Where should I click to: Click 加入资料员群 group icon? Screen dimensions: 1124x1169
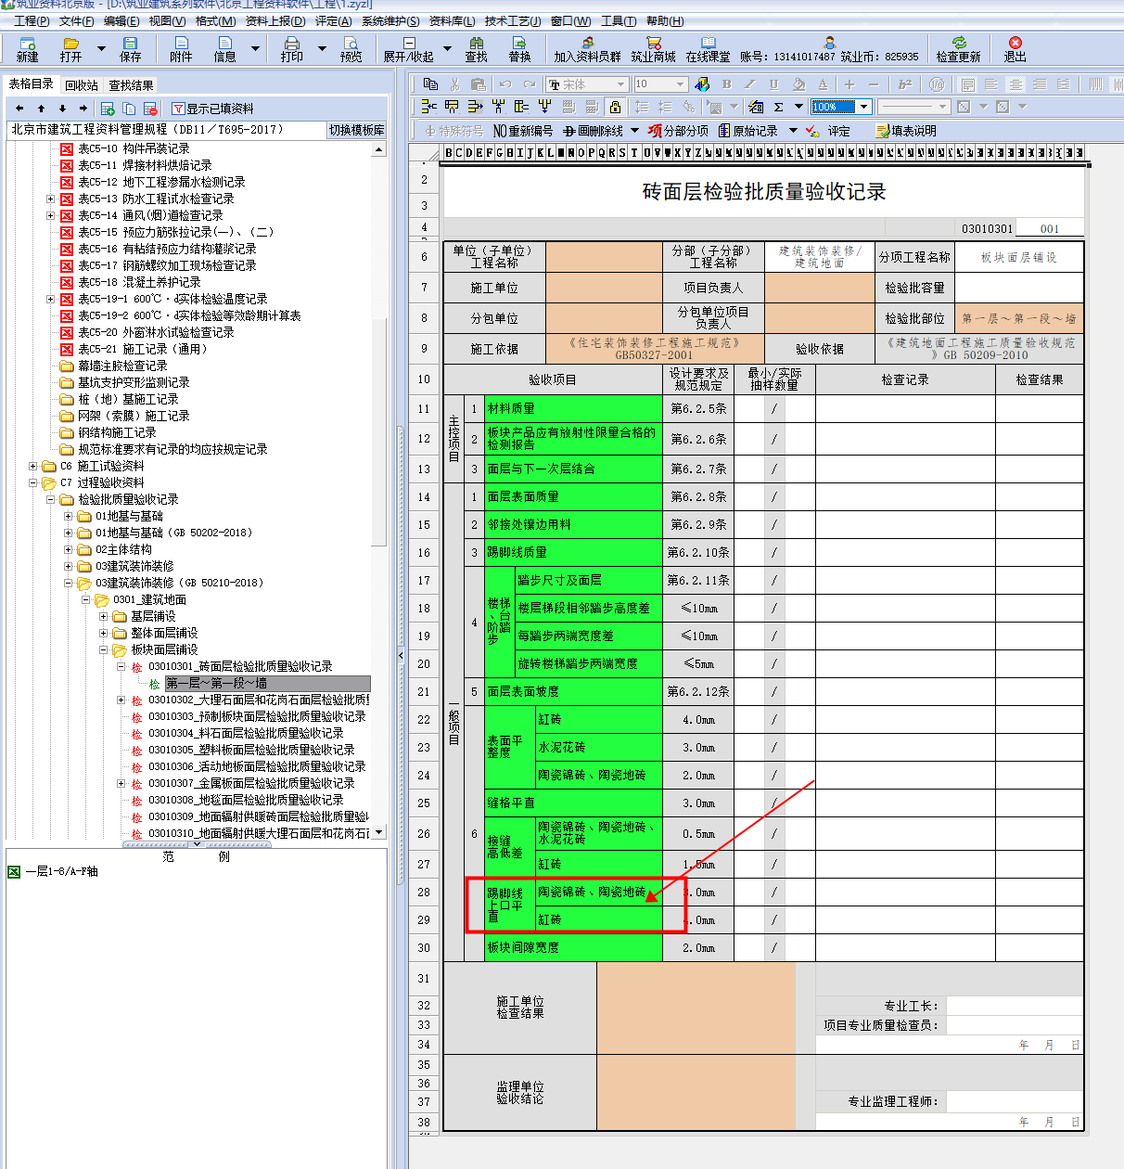(x=587, y=49)
